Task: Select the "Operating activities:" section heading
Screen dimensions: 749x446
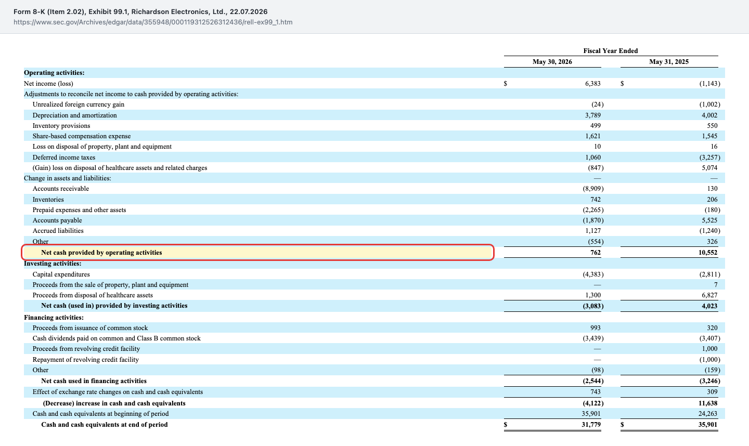Action: tap(54, 73)
